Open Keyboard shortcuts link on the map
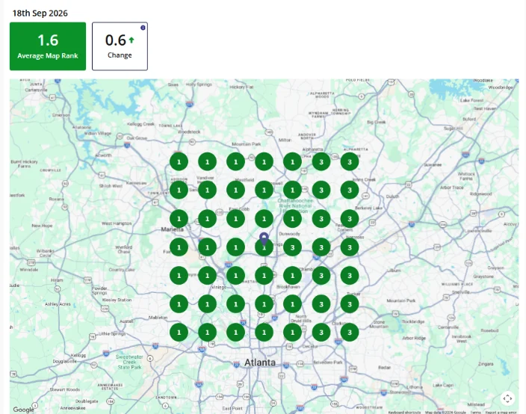Viewport: 526px width, 414px height. coord(404,412)
